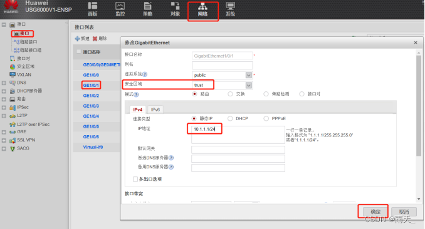Click help icon beside 首选DNS服务器
The height and width of the screenshot is (229, 425).
(171, 158)
